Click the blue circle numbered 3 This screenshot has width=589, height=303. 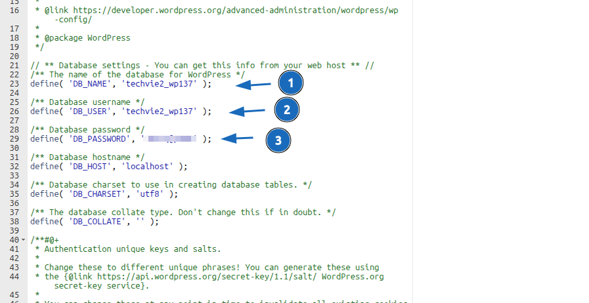point(278,140)
